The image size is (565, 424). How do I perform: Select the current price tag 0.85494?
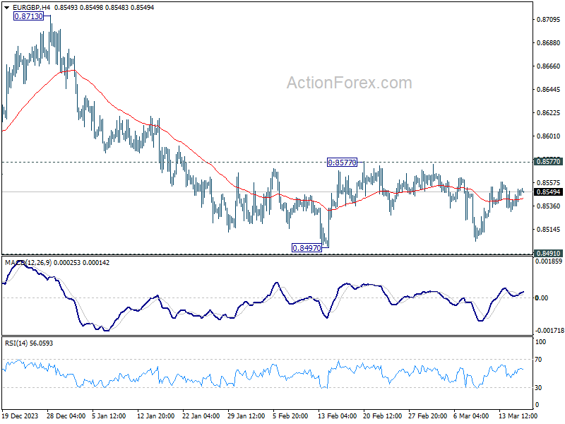click(x=548, y=192)
